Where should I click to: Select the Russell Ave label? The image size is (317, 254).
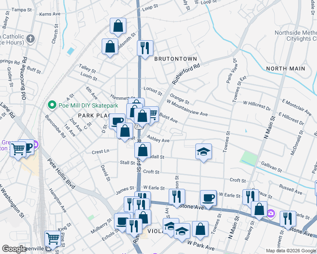(291, 189)
